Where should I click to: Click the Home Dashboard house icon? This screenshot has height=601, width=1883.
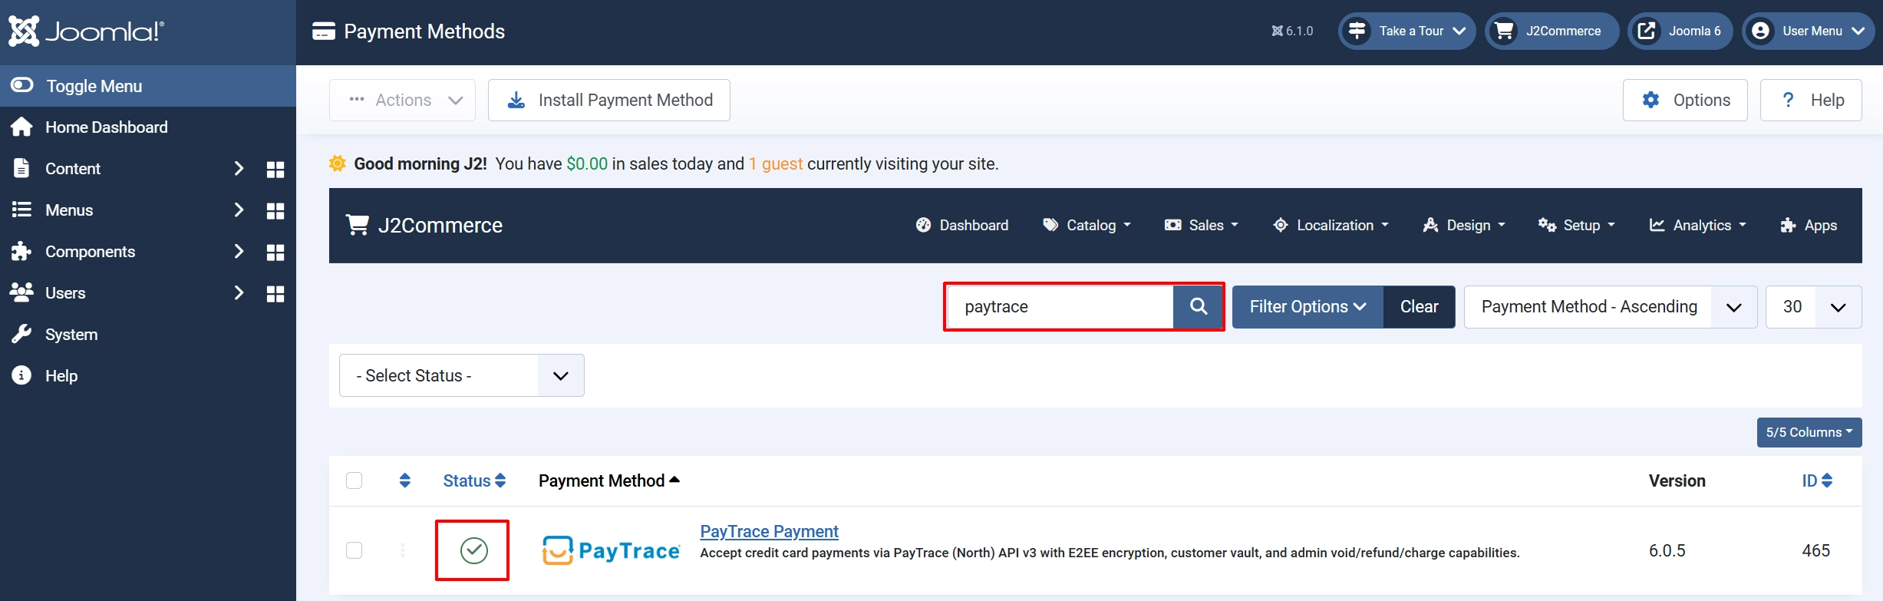click(x=22, y=127)
